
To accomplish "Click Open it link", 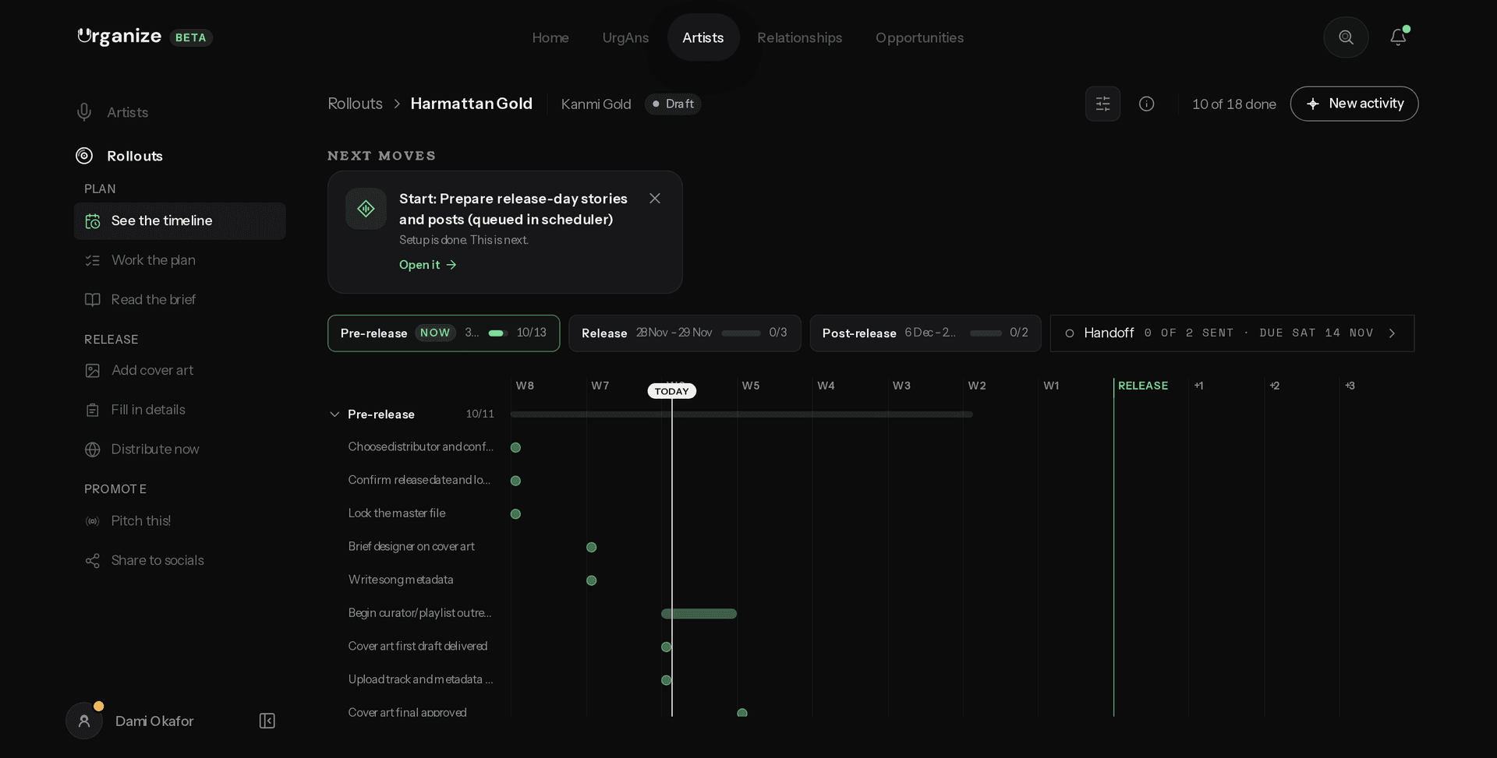I will coord(428,265).
